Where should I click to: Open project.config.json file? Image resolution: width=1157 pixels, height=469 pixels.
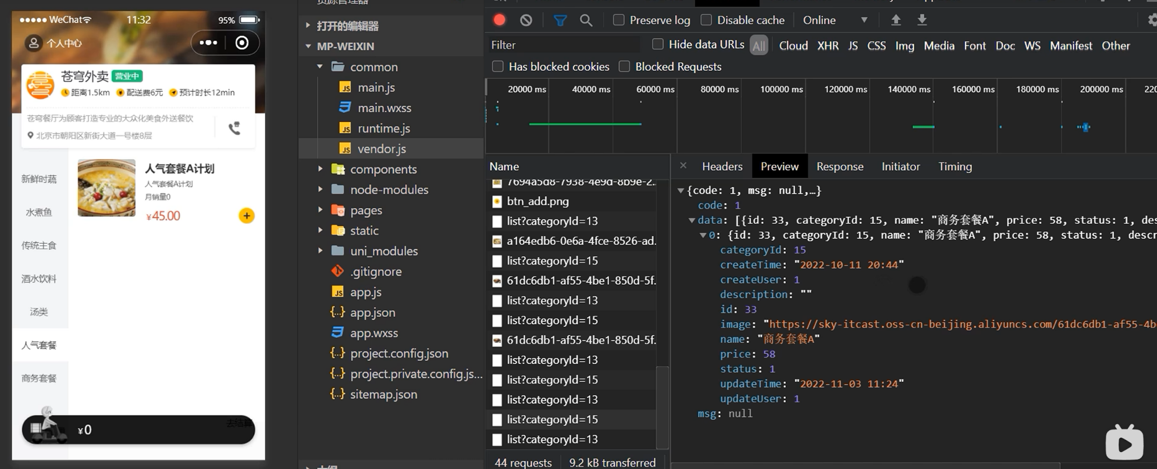click(399, 353)
